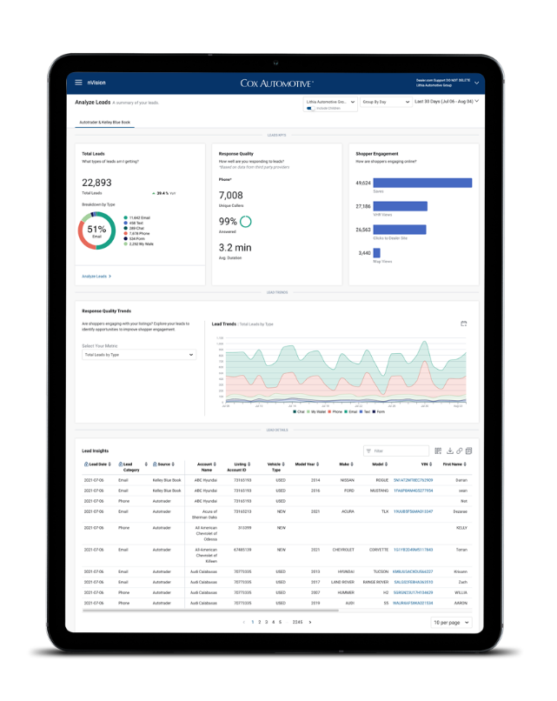The width and height of the screenshot is (557, 701).
Task: Expand the account menu chevron in header
Action: pos(476,83)
